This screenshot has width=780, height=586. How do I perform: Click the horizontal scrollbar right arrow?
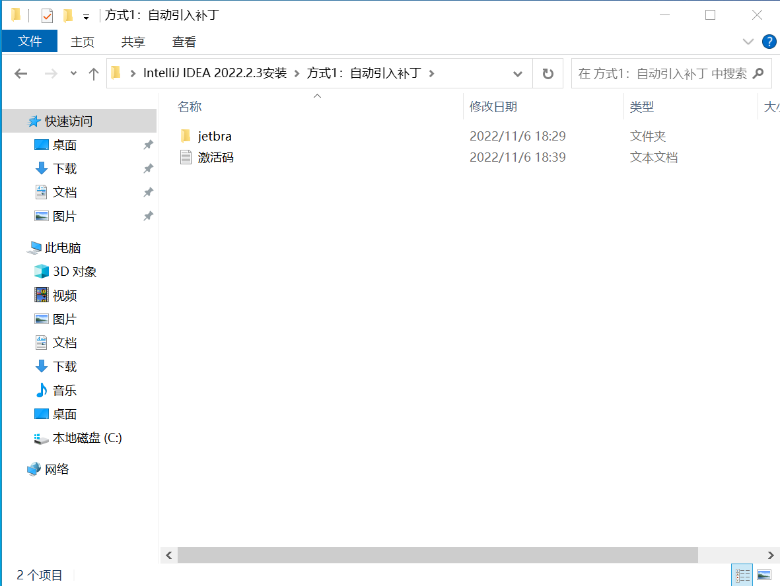(x=770, y=555)
